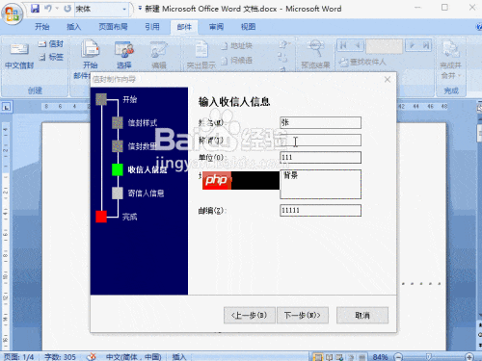
Task: Click 中文(简体, 中国) language indicator
Action: [134, 357]
